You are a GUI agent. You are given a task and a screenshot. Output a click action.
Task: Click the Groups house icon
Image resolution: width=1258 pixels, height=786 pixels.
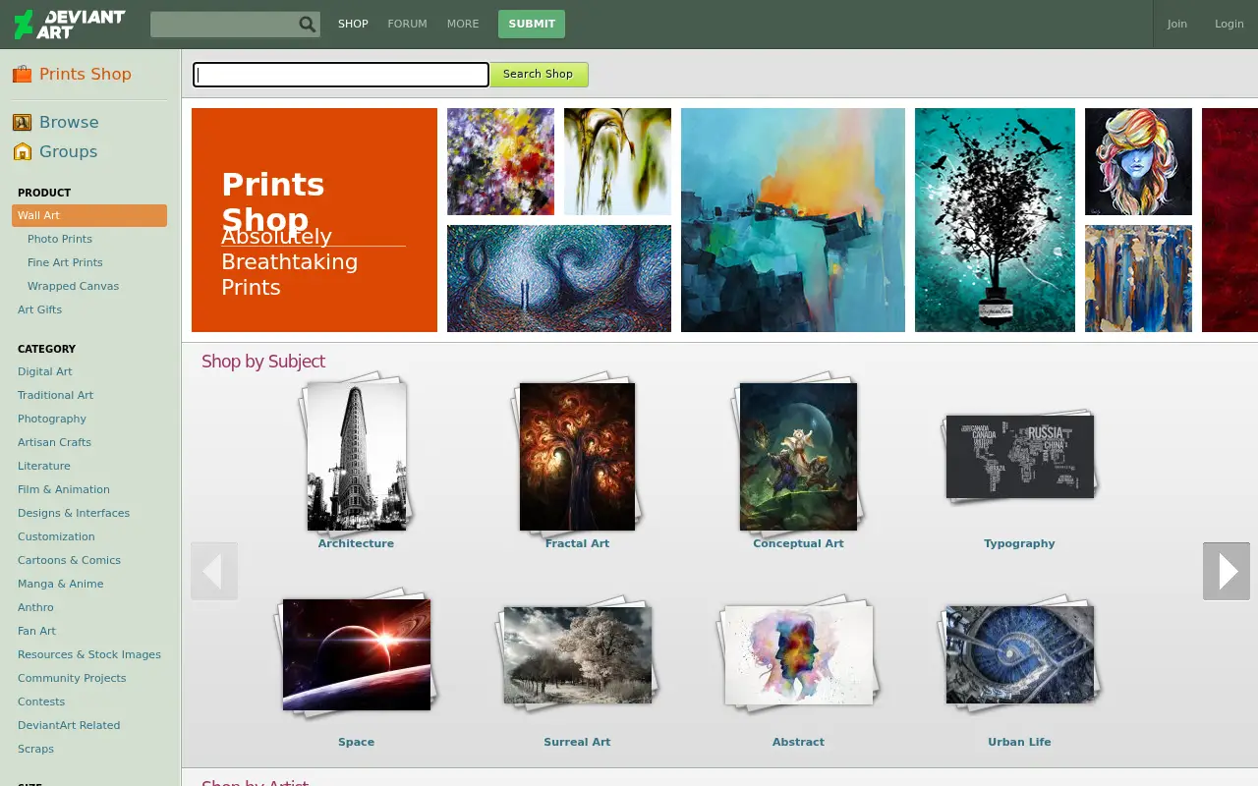click(22, 151)
